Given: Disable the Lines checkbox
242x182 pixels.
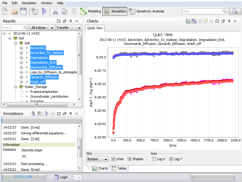Looking at the screenshot, I should coord(113,159).
